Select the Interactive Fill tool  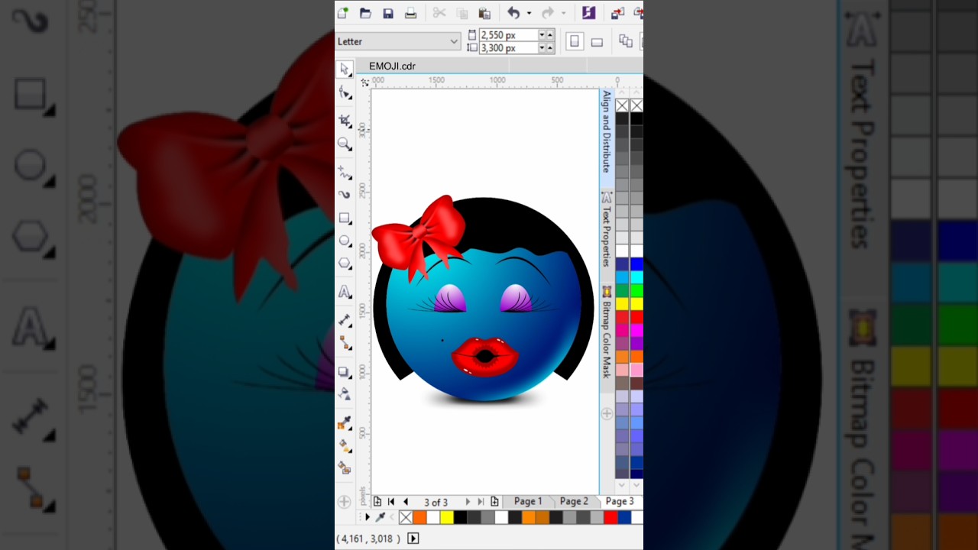tap(345, 445)
